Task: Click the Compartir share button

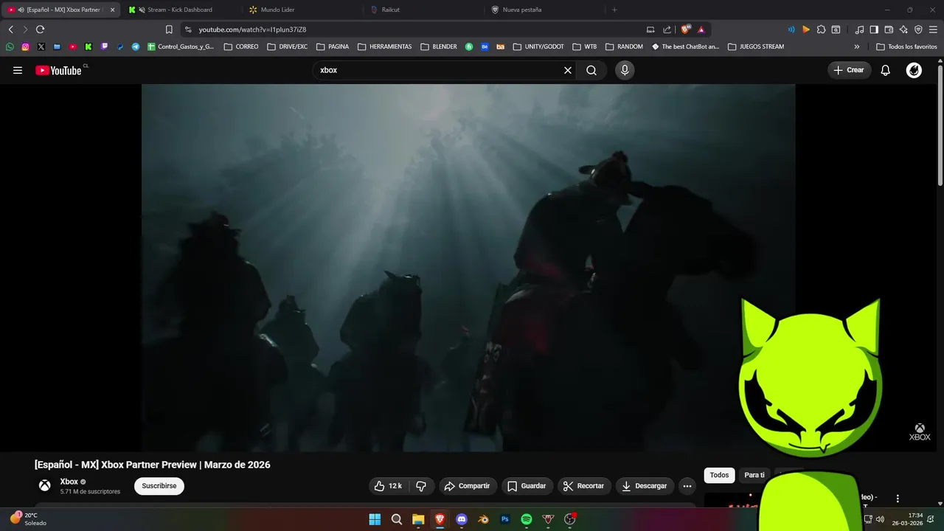Action: (467, 486)
